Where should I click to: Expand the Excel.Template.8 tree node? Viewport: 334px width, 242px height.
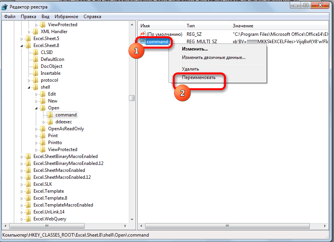coord(22,198)
